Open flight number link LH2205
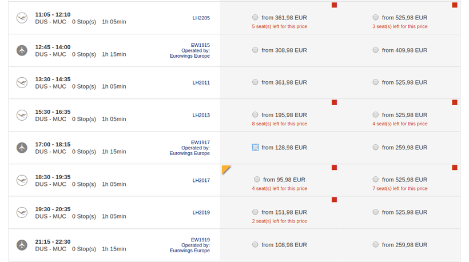Screen dimensions: 469x262 pyautogui.click(x=201, y=18)
